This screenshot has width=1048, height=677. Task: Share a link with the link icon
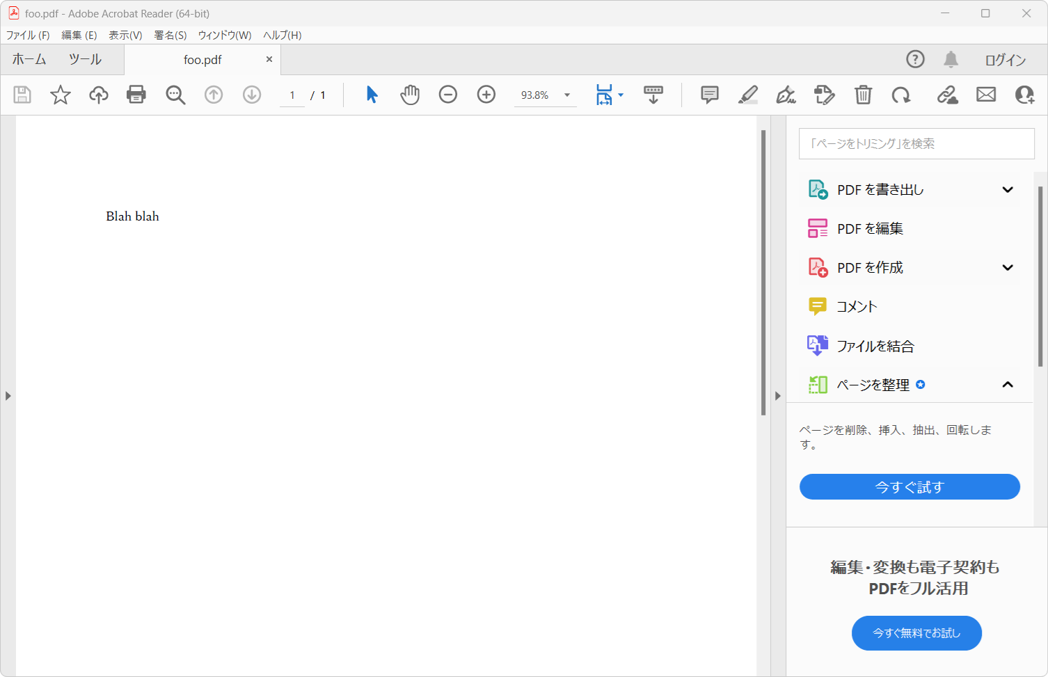coord(947,95)
